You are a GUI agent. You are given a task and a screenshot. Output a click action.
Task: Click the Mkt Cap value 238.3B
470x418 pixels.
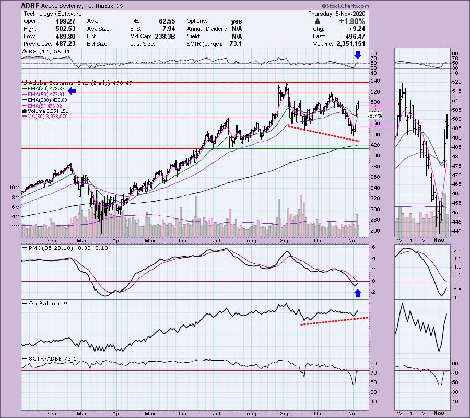click(165, 36)
